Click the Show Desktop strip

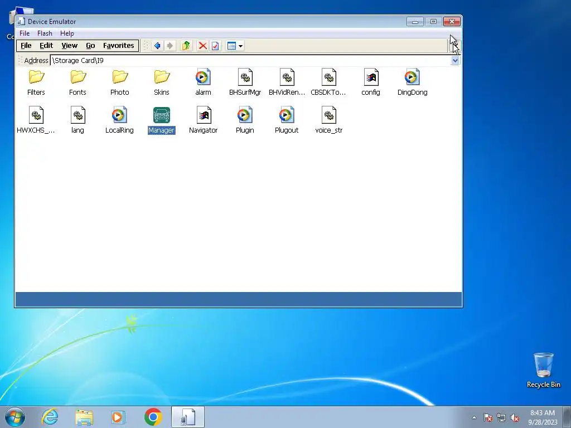(567, 417)
